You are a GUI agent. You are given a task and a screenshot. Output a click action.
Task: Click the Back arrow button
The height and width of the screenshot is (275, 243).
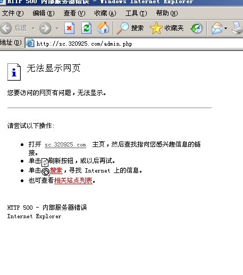[x=6, y=28]
